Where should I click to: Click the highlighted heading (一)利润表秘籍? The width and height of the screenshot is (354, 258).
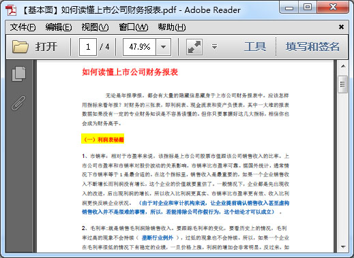click(x=103, y=139)
